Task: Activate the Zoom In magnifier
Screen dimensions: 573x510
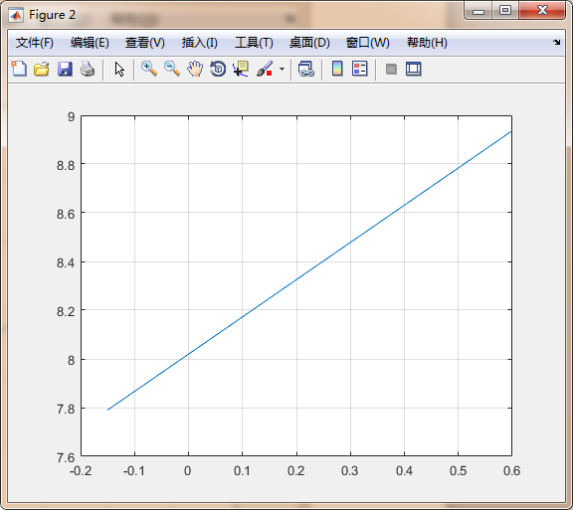Action: coord(149,69)
